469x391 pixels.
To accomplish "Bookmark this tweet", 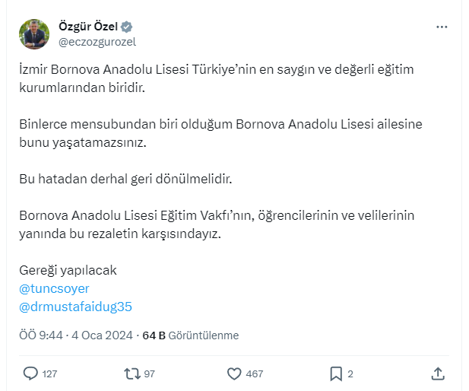I will pyautogui.click(x=335, y=374).
